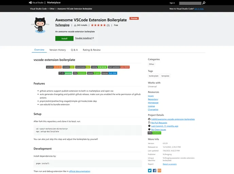Viewport: 234px width, 174px height.
Task: Click the Last Commit 11 months ago link
Action: click(x=165, y=126)
